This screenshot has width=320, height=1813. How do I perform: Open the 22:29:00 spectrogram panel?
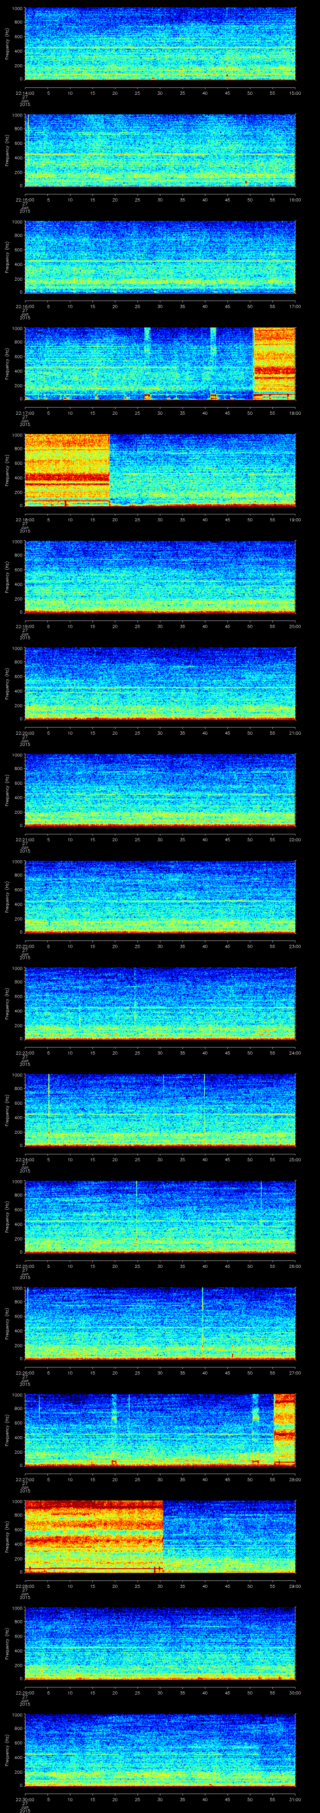click(x=160, y=1643)
